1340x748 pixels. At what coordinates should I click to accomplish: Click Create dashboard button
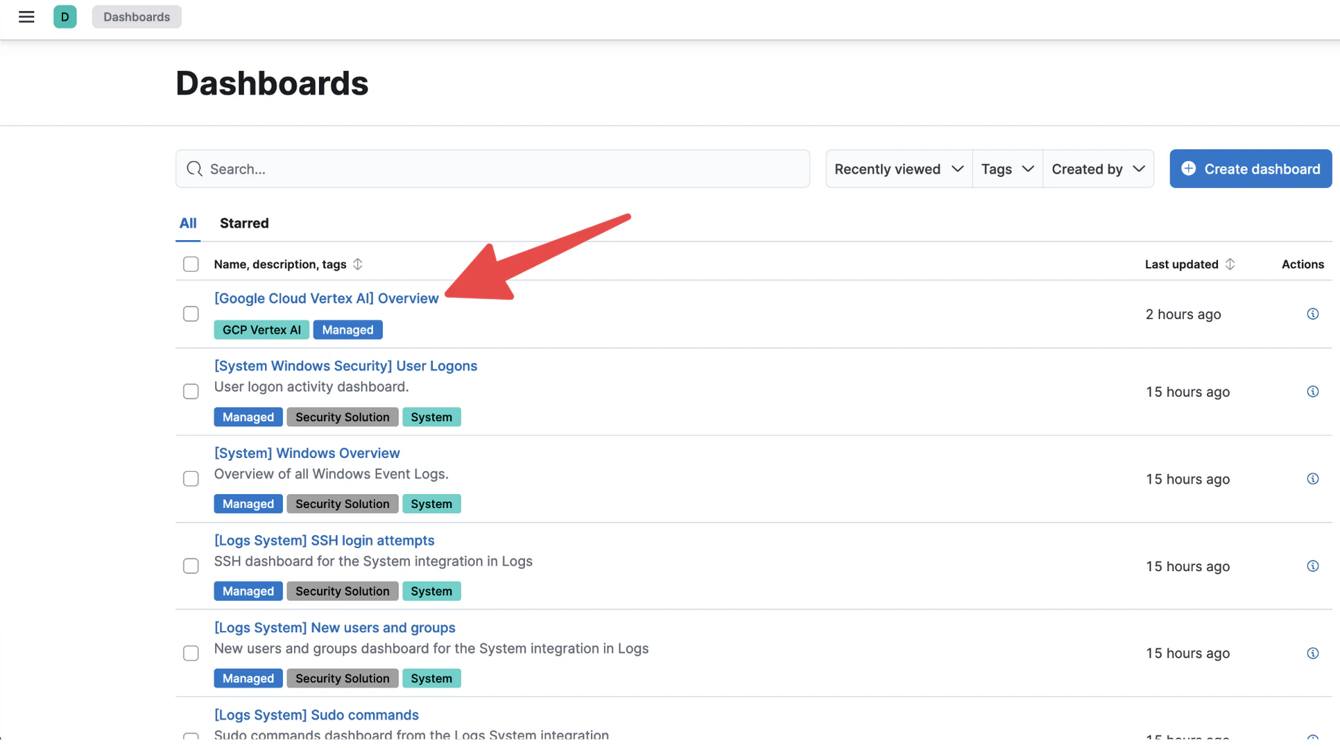1250,169
